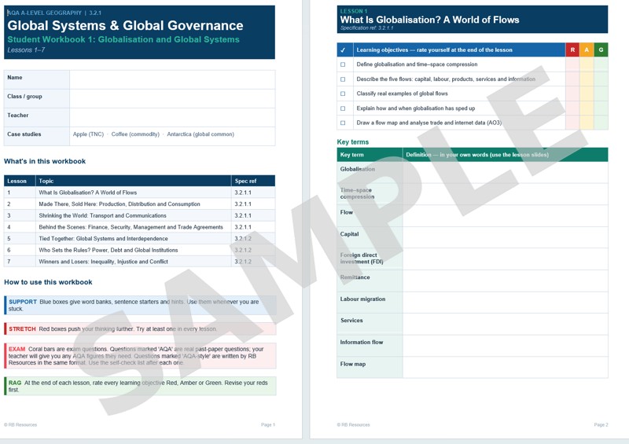Click 'Shrinking the World: Transport and Communications' row
629x444 pixels.
[x=140, y=216]
